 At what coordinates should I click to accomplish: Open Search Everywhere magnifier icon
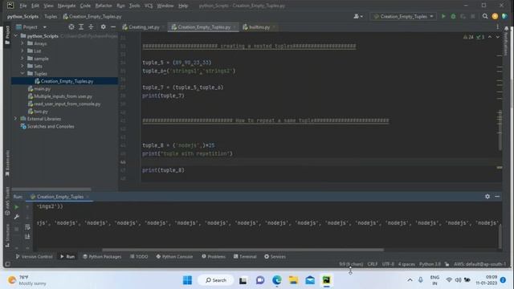485,16
